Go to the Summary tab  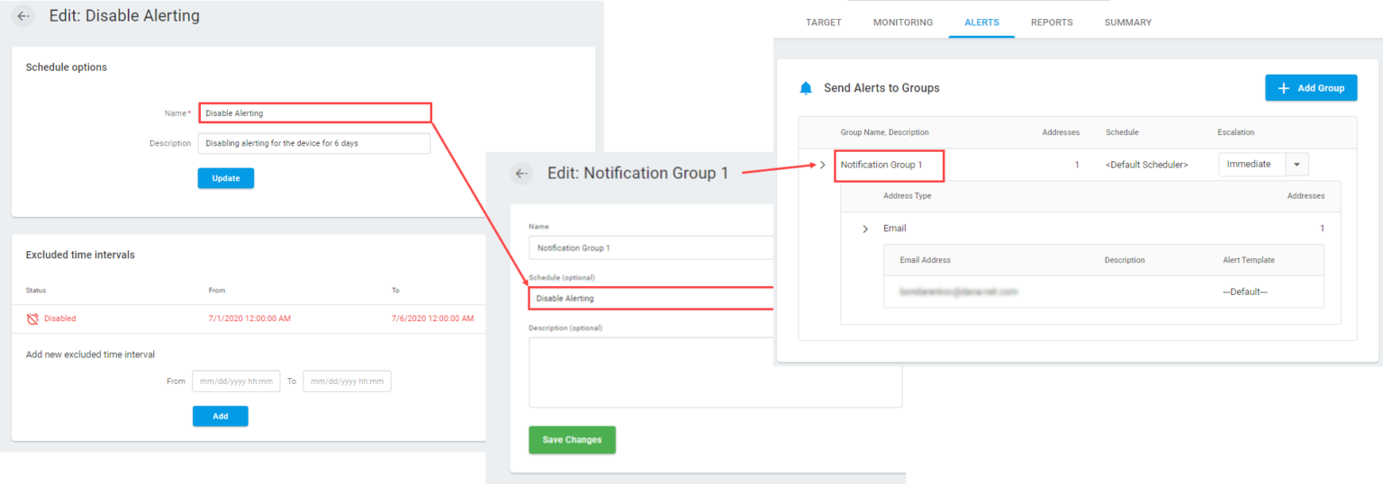[1127, 22]
